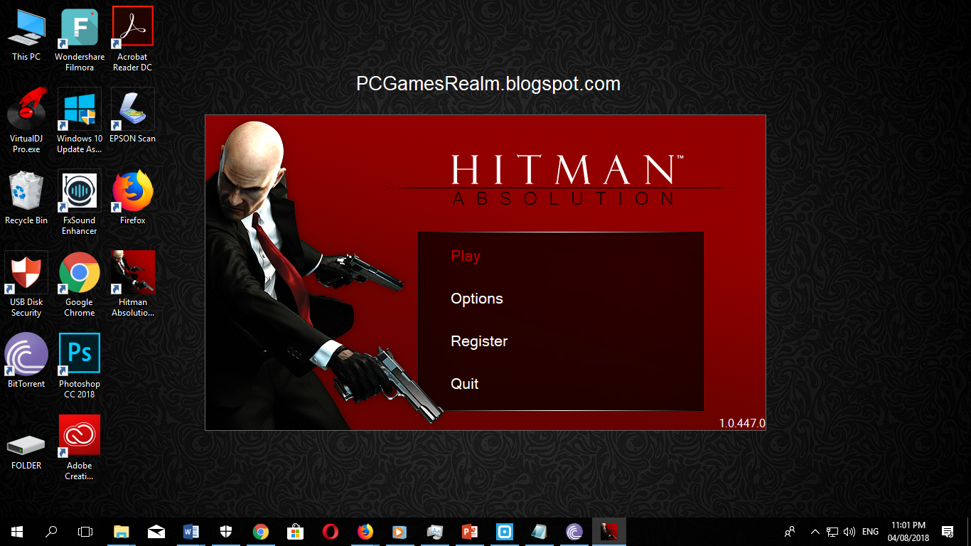
Task: Open Notepad from the taskbar
Action: pos(540,531)
